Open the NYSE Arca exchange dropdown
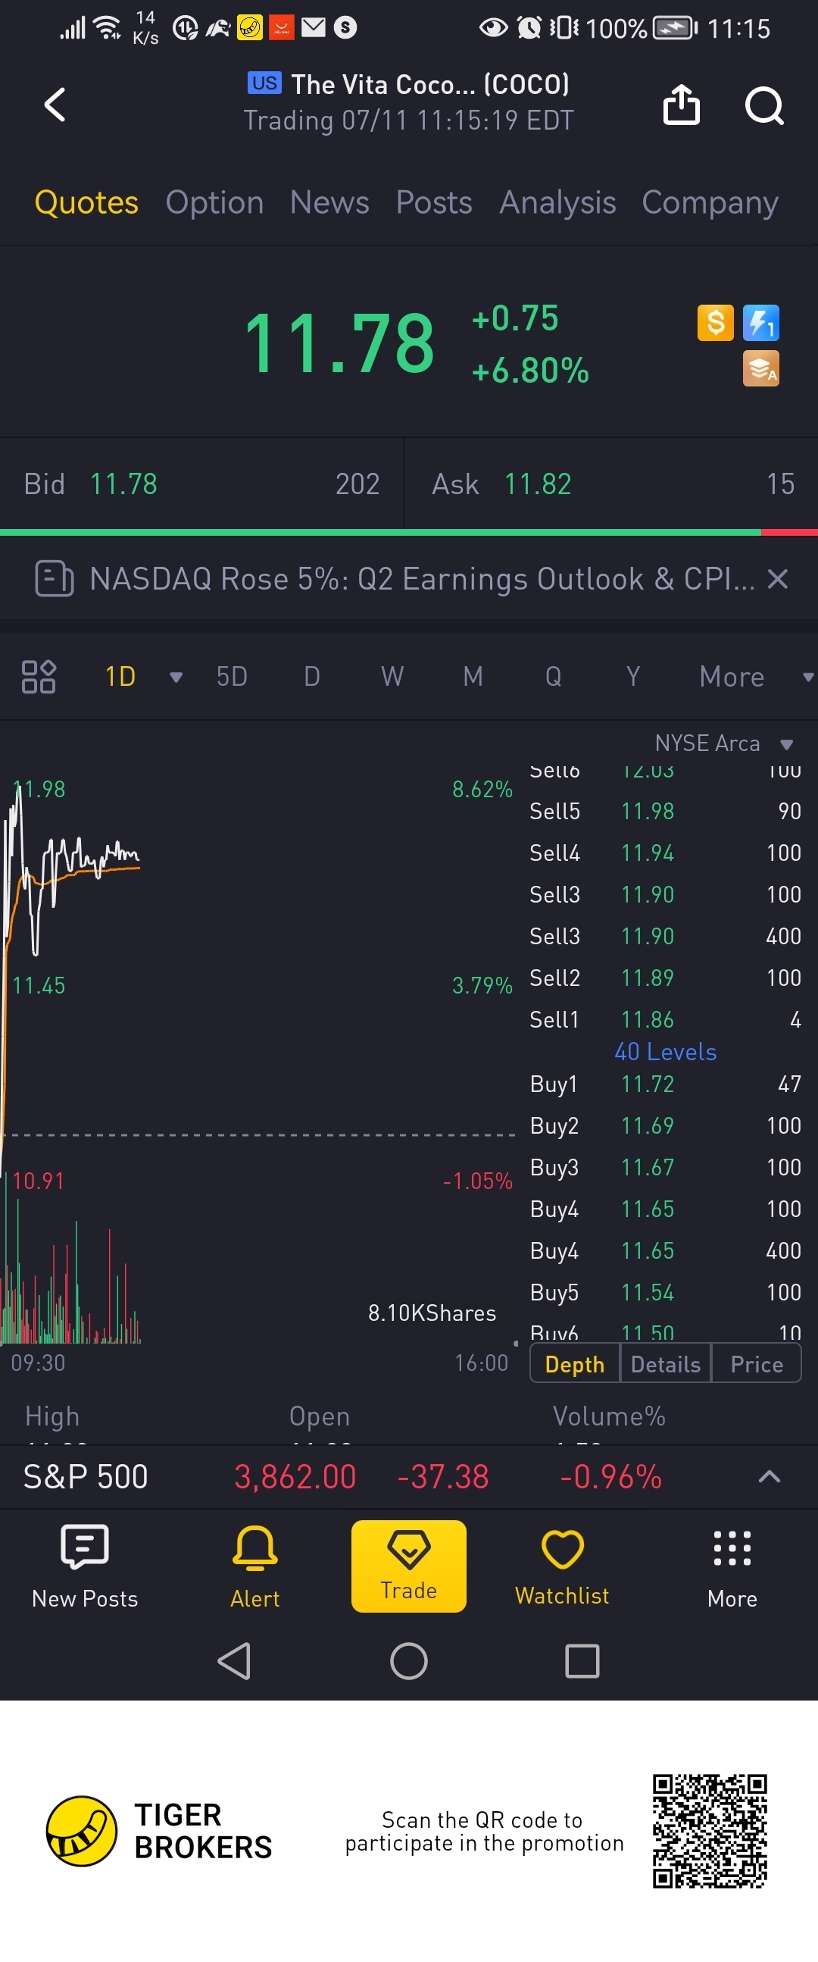 pos(723,743)
